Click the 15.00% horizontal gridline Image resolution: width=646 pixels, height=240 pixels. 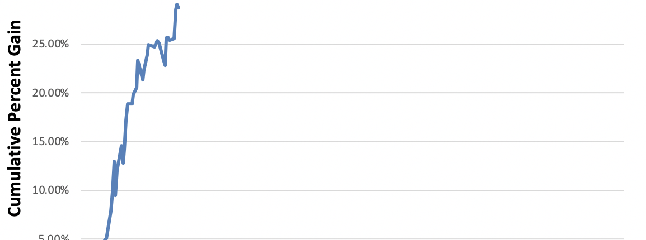point(392,141)
